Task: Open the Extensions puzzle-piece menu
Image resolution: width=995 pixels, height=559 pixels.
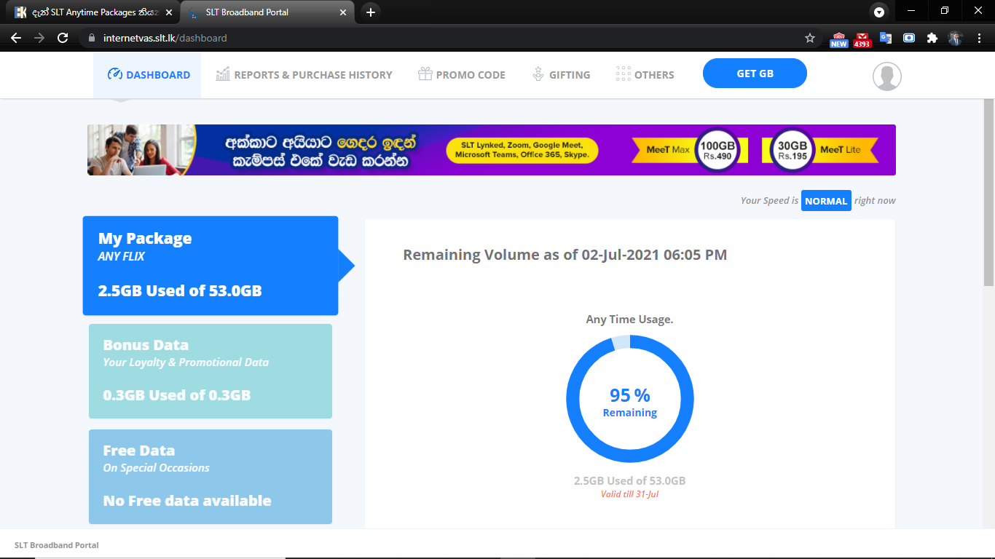Action: pos(932,38)
